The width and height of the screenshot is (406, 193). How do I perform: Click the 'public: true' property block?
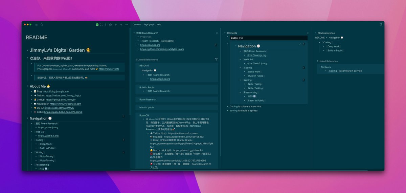click(x=269, y=38)
